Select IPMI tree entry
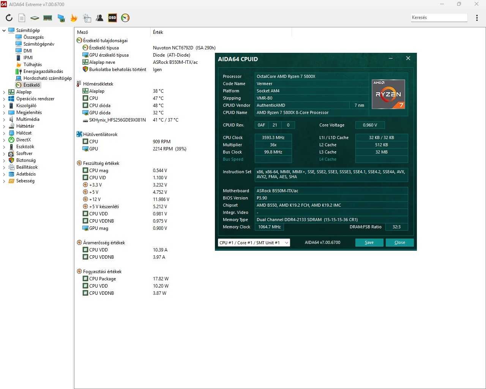 pos(28,58)
